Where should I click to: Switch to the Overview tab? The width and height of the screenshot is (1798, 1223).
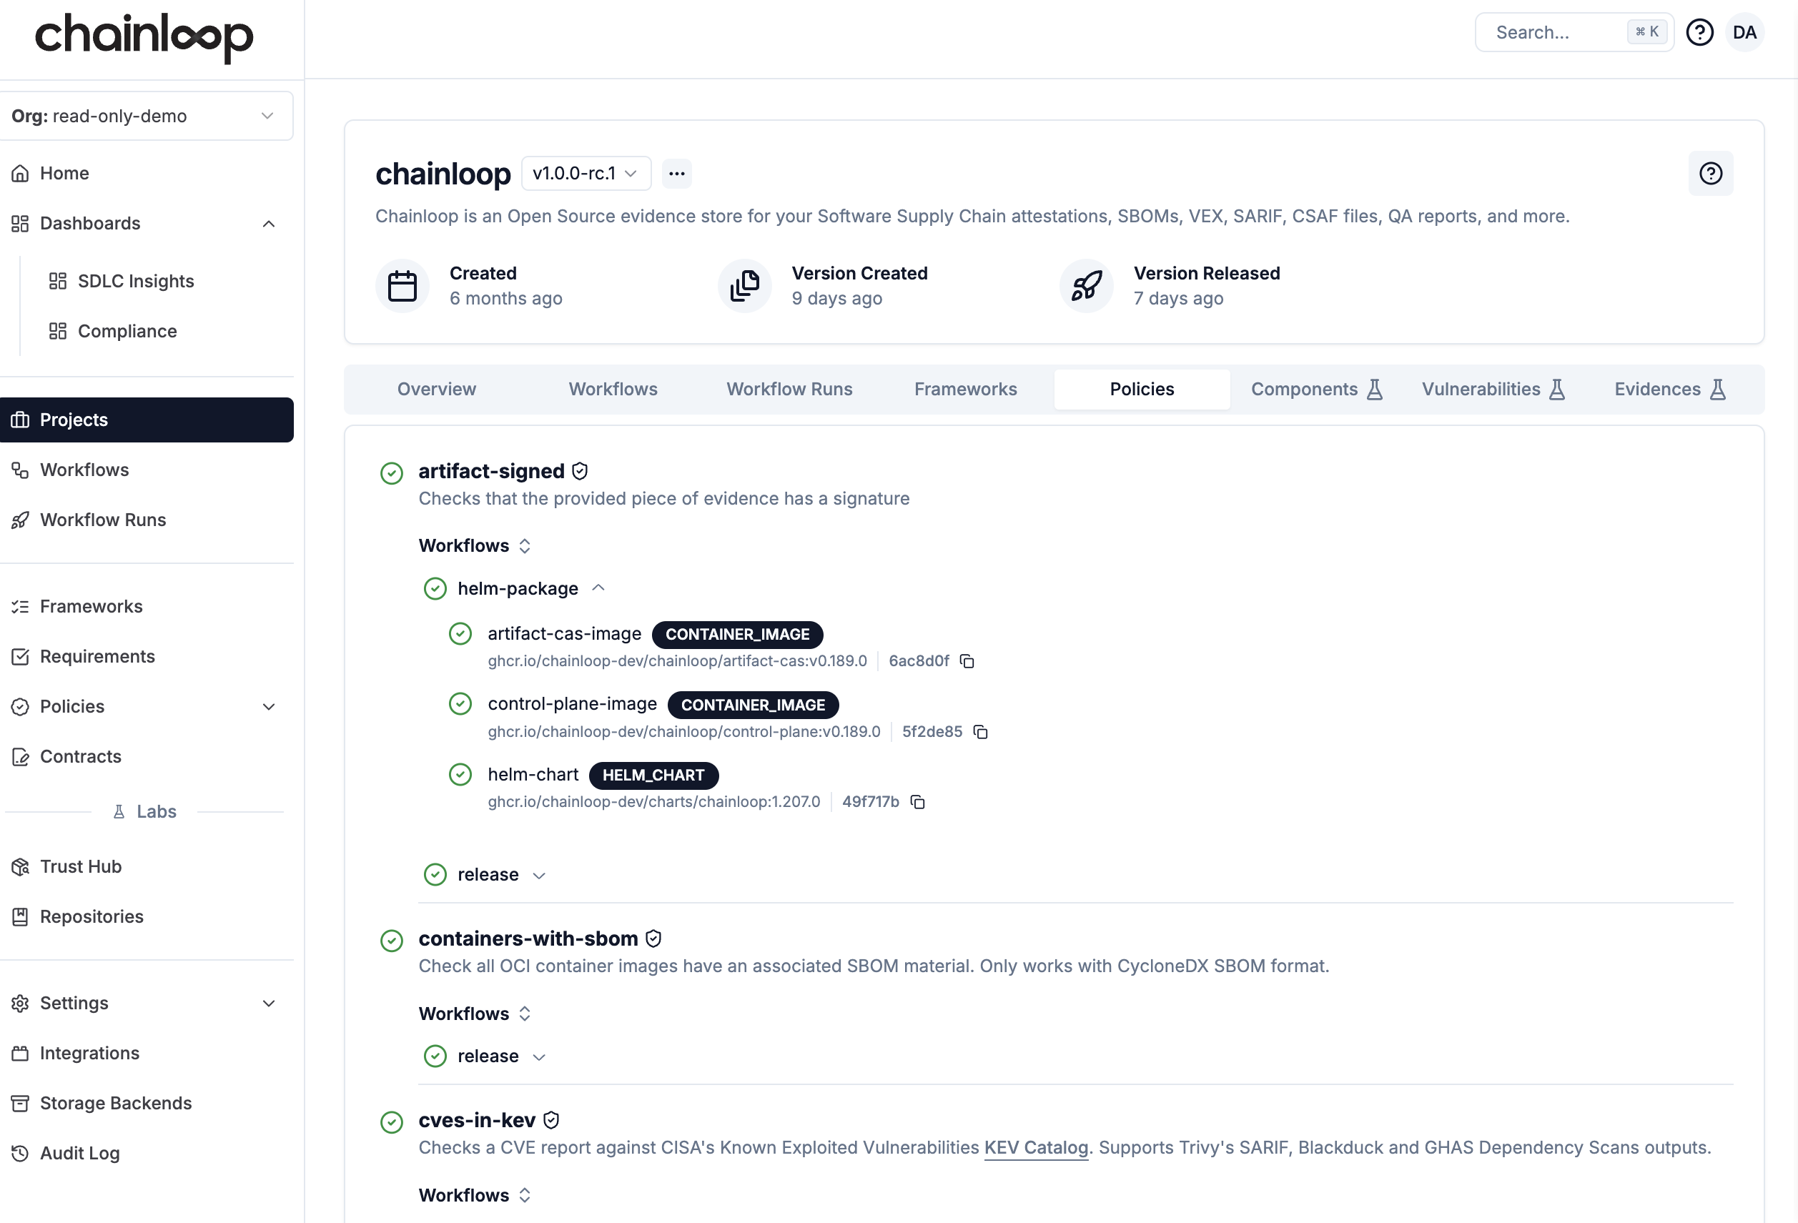436,389
